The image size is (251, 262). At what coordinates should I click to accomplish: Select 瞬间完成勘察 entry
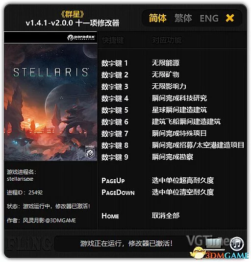click(x=173, y=157)
